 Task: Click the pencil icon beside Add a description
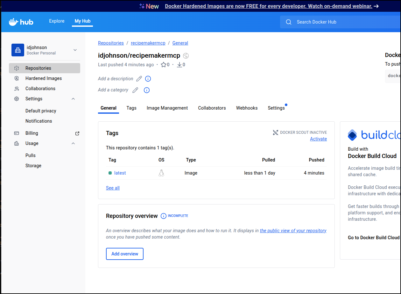pos(139,79)
